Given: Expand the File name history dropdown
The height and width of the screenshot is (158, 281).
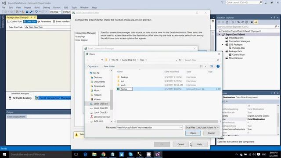Looking at the screenshot, I should point(181,128).
